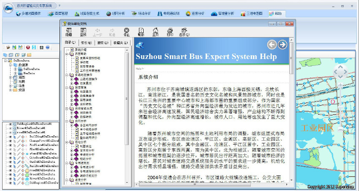359x191 pixels.
Task: Click the save-as icon with pencil
Action: pyautogui.click(x=20, y=47)
